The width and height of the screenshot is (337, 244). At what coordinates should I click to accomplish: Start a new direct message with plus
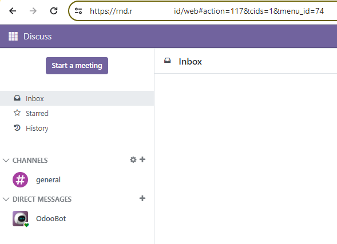[x=142, y=198]
